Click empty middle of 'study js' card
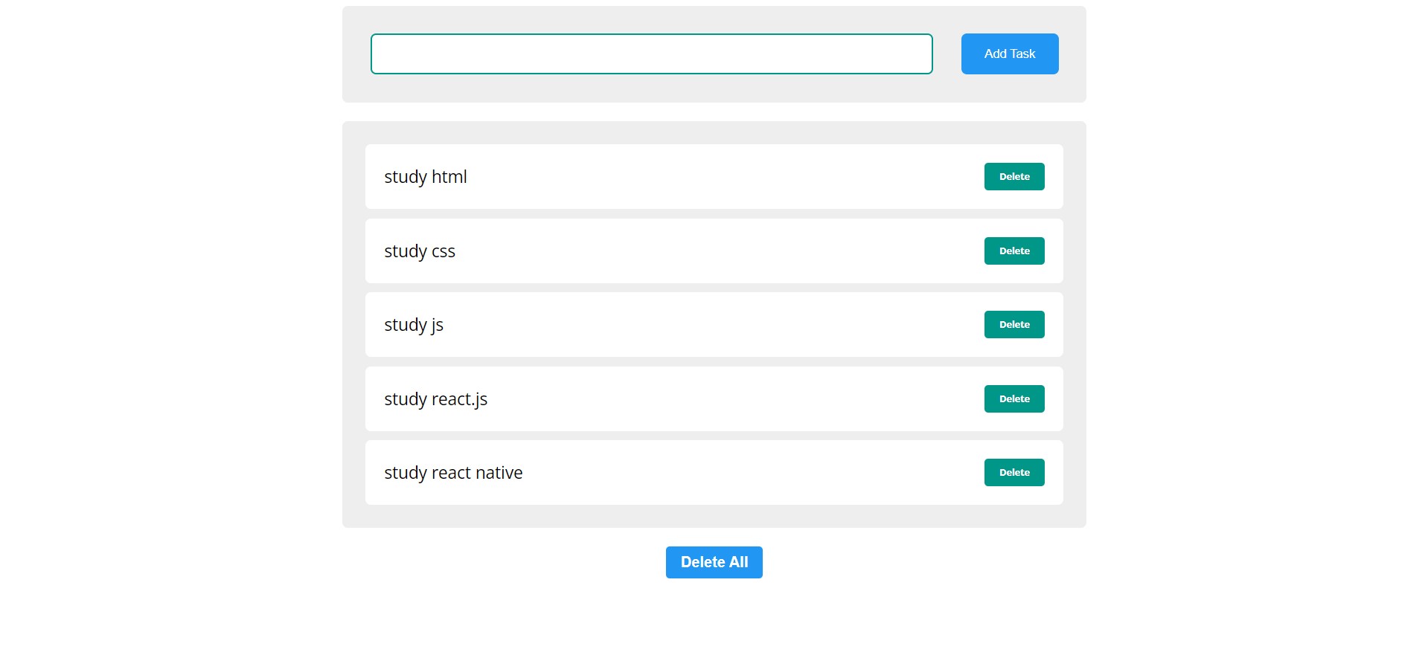 pyautogui.click(x=714, y=325)
